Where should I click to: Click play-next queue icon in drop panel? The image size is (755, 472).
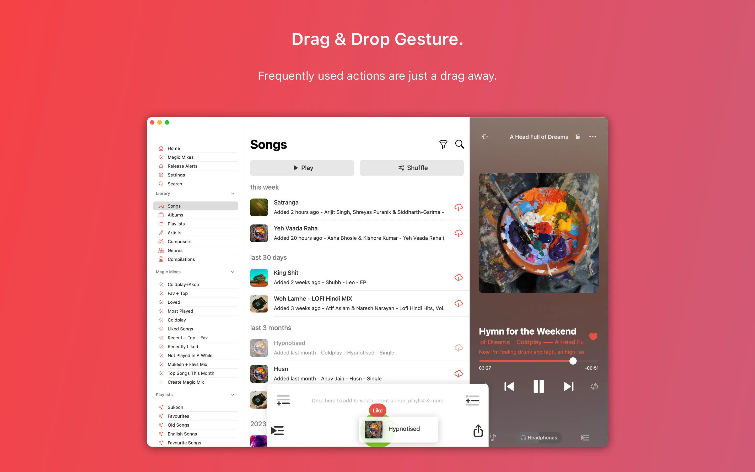pos(277,431)
